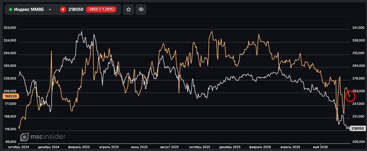This screenshot has width=367, height=151.
Task: Click the 231,000 right axis value
Action: tap(359, 117)
